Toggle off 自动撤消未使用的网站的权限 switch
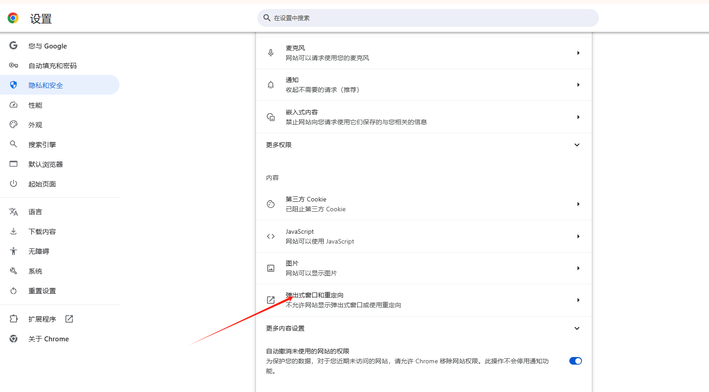Image resolution: width=709 pixels, height=392 pixels. coord(576,361)
